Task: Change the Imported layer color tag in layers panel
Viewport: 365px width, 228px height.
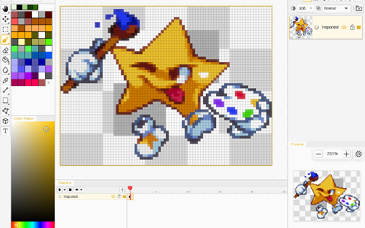Action: tap(359, 27)
